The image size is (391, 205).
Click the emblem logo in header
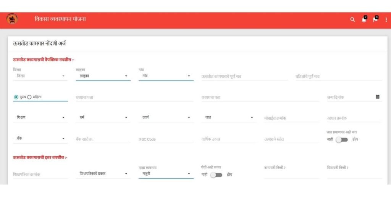tap(12, 19)
